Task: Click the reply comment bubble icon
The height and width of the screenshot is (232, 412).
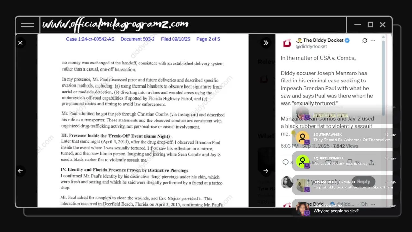Action: point(286,162)
